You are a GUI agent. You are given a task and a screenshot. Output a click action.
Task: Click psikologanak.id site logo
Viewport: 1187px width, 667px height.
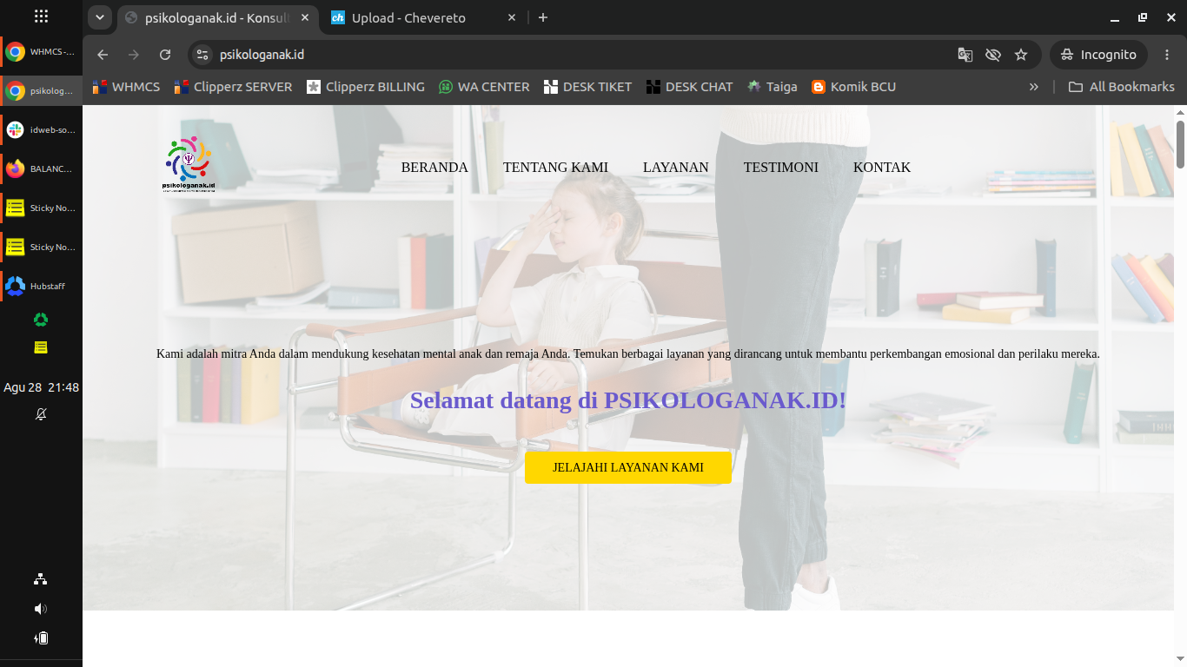click(189, 163)
